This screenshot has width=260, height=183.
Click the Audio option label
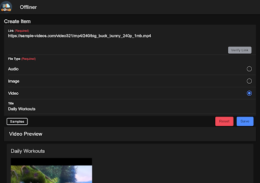point(13,69)
